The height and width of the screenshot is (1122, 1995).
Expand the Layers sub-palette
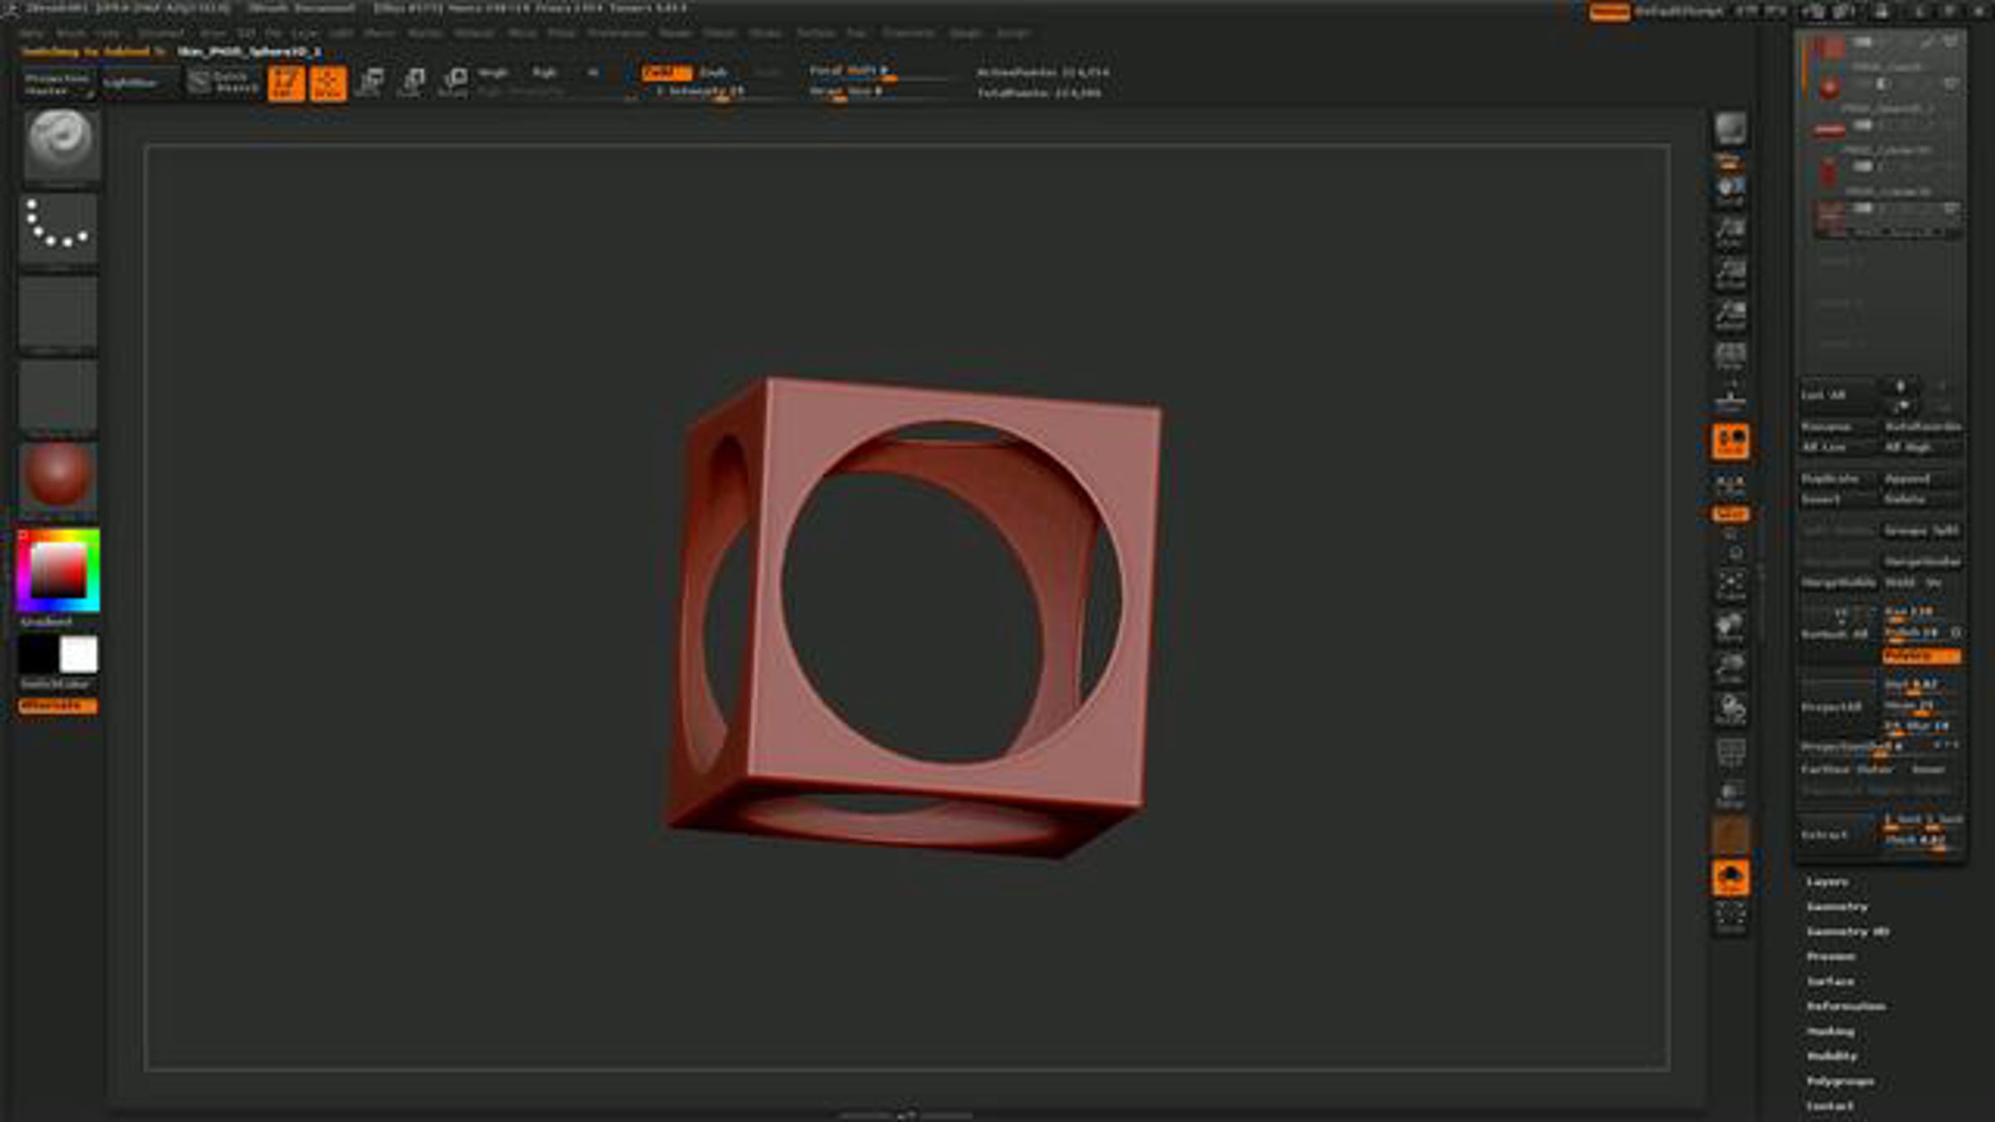click(x=1827, y=881)
